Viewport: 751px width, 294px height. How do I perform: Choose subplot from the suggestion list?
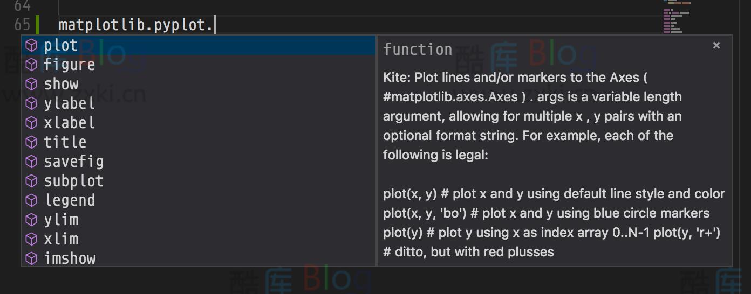pyautogui.click(x=73, y=181)
